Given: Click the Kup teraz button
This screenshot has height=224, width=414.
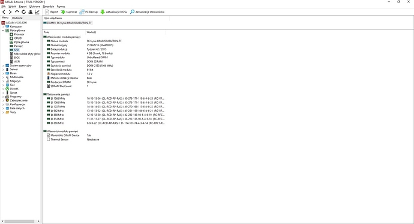Looking at the screenshot, I should 69,12.
